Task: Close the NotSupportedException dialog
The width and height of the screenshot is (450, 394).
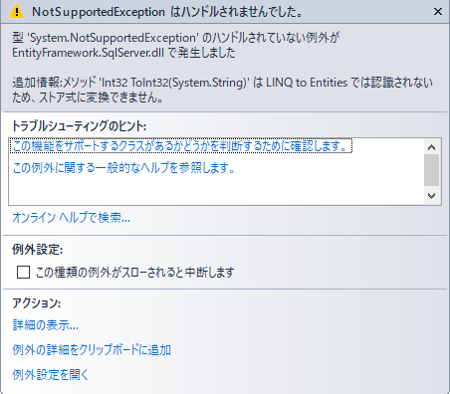Action: coord(438,12)
